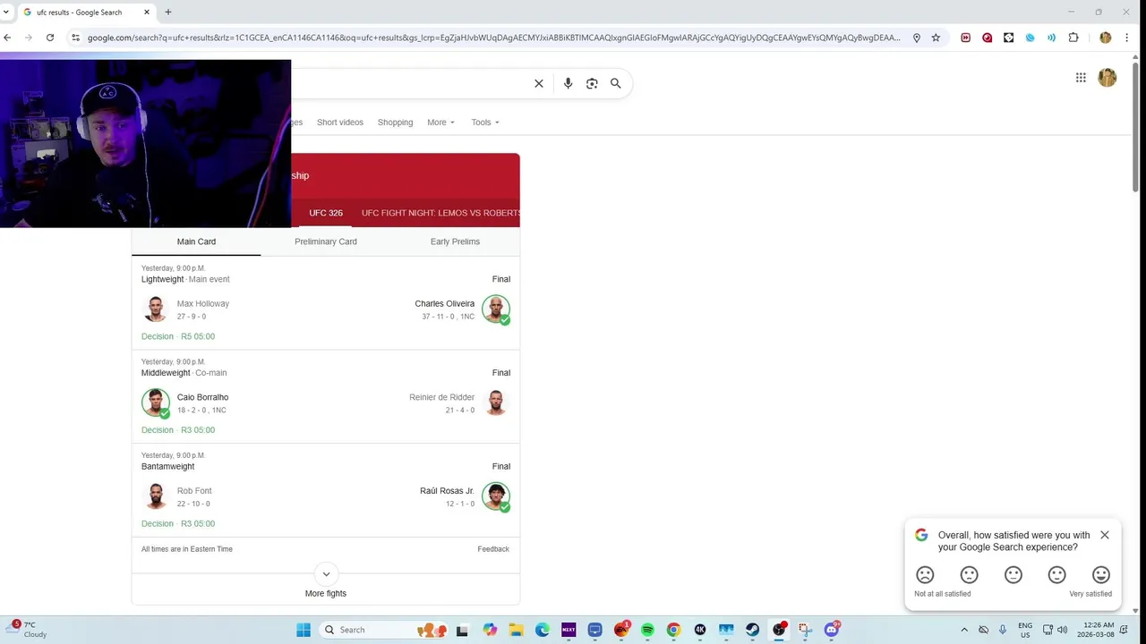Click Charles Oliveira's fighter photo
The image size is (1146, 644).
(495, 309)
